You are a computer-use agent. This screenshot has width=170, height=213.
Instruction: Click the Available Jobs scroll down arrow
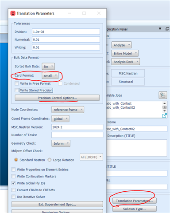coord(165,111)
